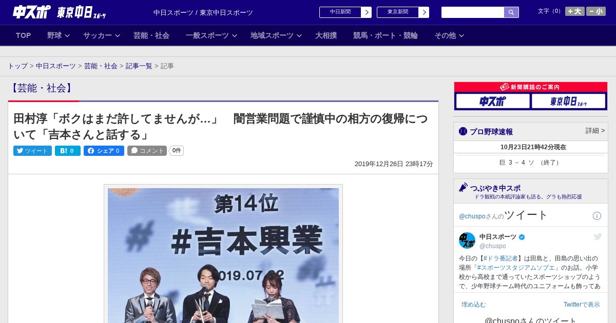Image resolution: width=616 pixels, height=323 pixels.
Task: Click #スポーツスタジアムソブエ hashtag in tweet
Action: (x=515, y=268)
